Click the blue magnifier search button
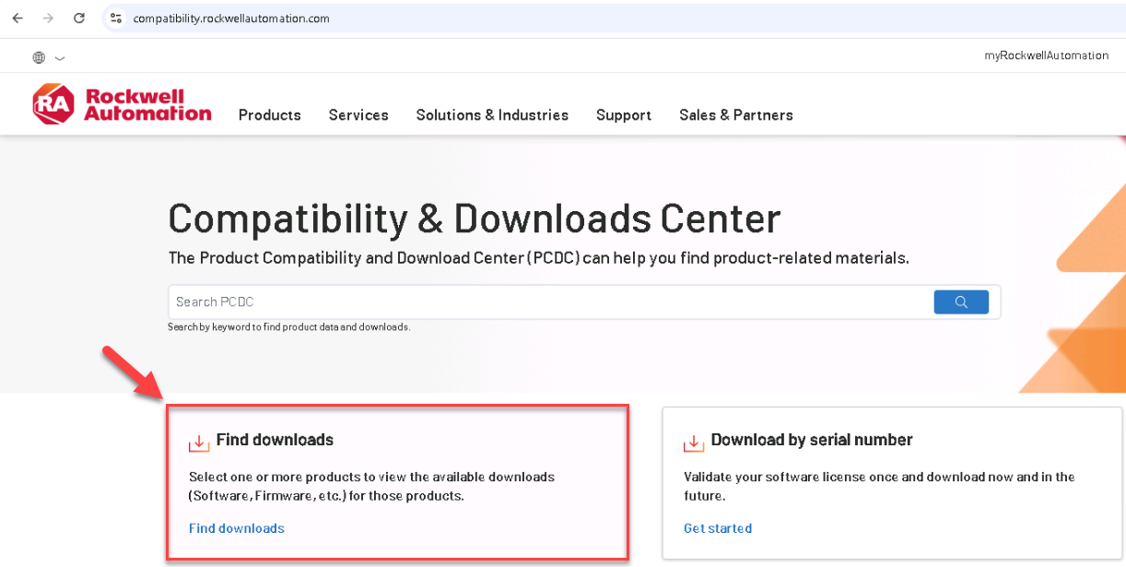This screenshot has height=567, width=1126. click(x=961, y=301)
